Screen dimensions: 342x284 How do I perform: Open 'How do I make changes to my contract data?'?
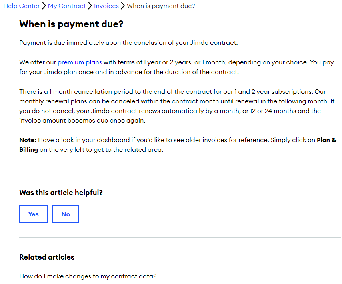pyautogui.click(x=88, y=276)
